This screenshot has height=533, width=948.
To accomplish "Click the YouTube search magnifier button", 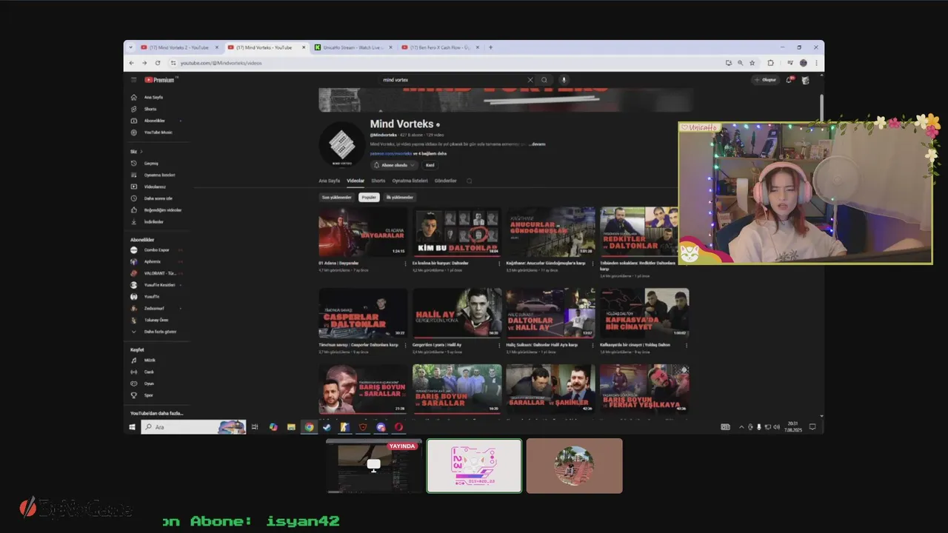I will coord(544,80).
